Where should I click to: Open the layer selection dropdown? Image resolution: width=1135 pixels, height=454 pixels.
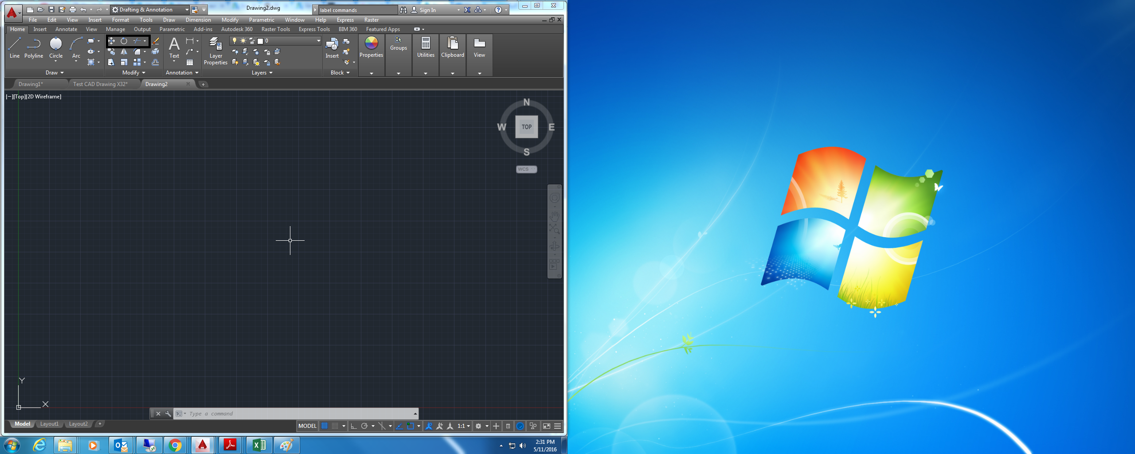pos(318,40)
